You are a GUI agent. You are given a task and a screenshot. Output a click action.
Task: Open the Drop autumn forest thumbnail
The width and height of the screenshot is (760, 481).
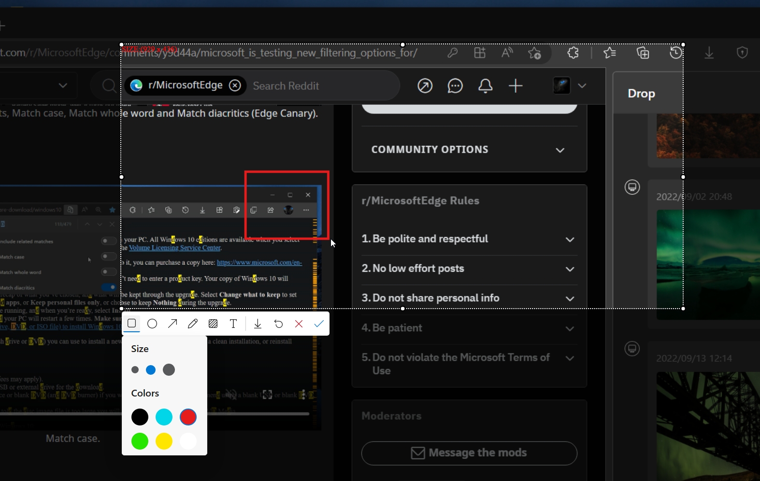click(708, 136)
